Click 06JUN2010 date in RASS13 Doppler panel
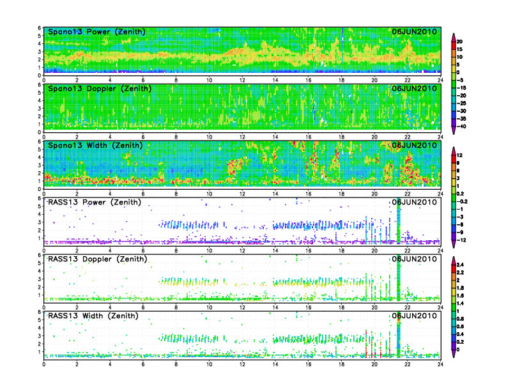 415,259
